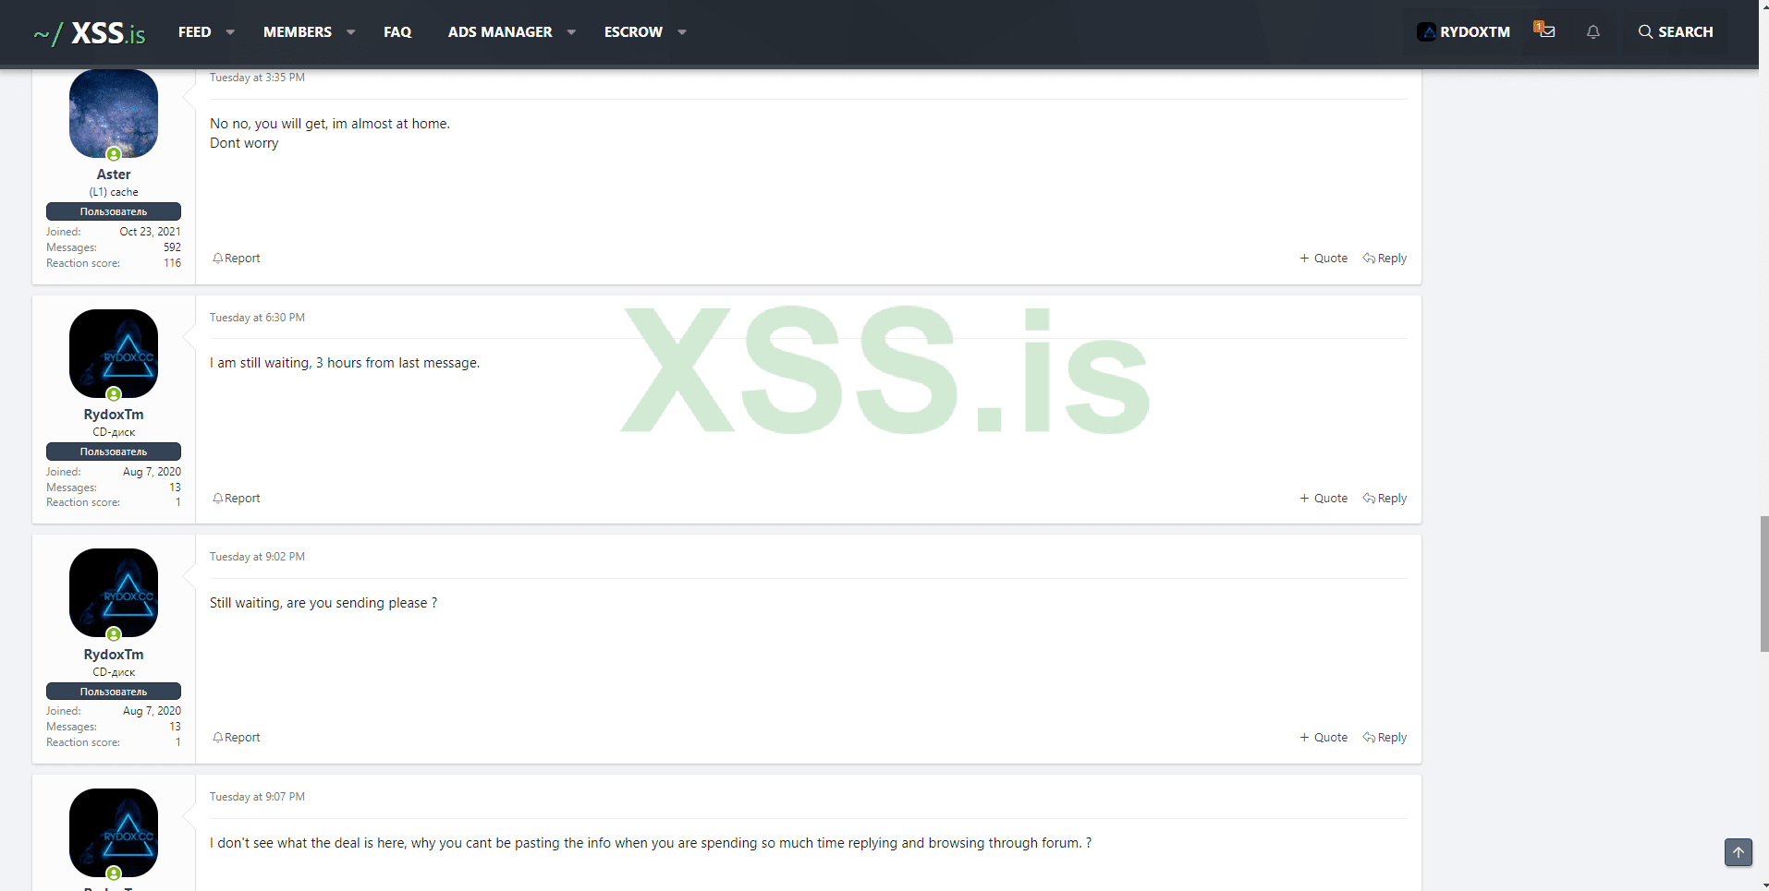Open RydoxTm username on the 9:02 PM post
1769x891 pixels.
click(114, 655)
